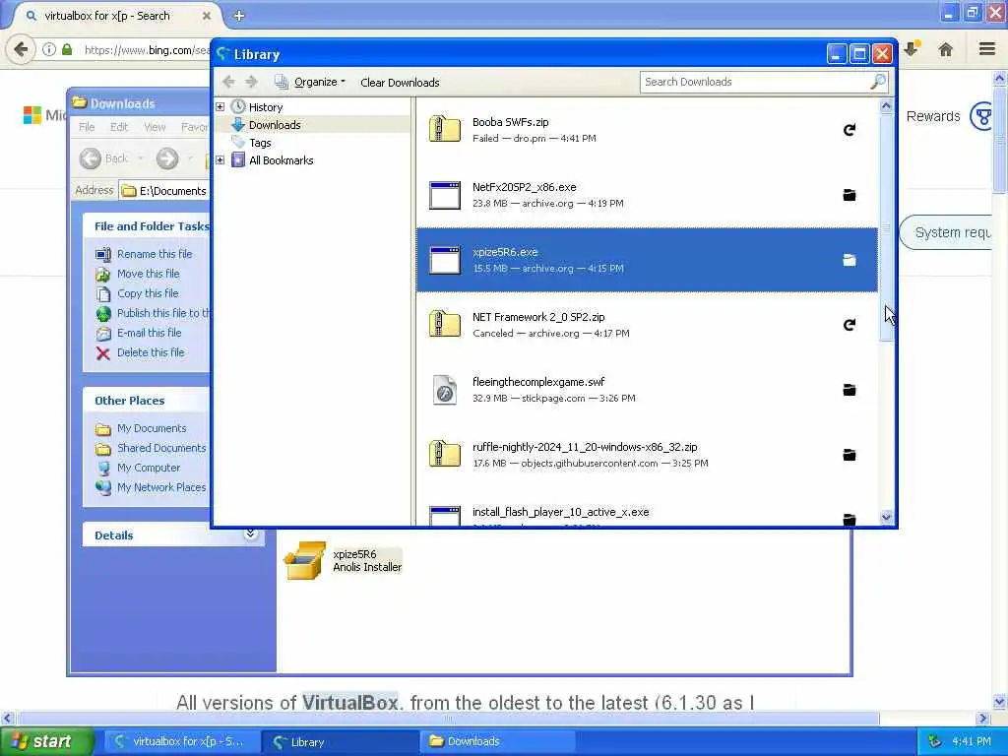Viewport: 1008px width, 756px height.
Task: Switch to virtualbox Firefox taskbar button
Action: [181, 741]
